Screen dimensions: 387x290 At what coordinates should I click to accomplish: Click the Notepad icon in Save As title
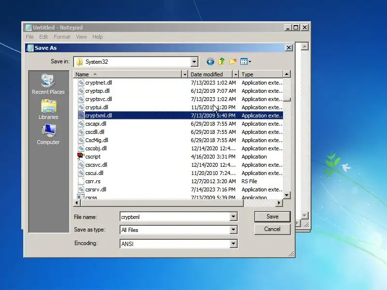click(30, 48)
